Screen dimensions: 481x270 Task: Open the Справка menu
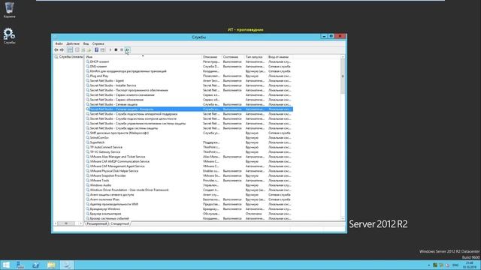[98, 43]
